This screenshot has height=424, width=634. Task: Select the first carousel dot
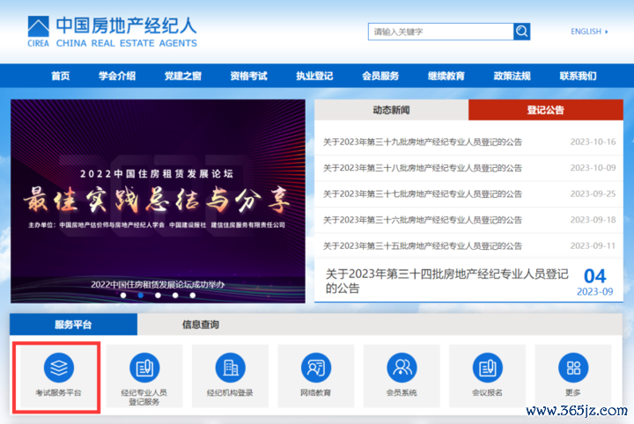pyautogui.click(x=123, y=296)
